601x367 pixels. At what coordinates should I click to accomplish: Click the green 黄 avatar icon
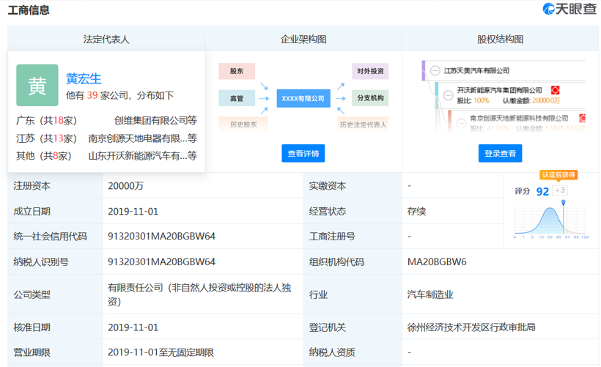tap(37, 85)
